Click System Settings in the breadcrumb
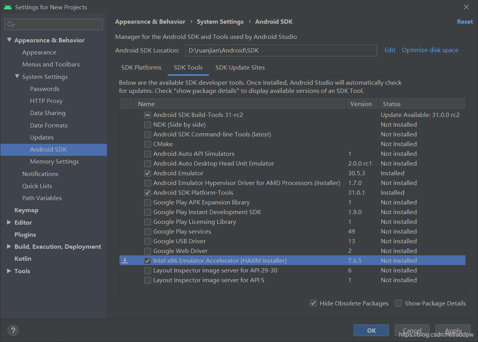Image resolution: width=478 pixels, height=342 pixels. click(x=220, y=22)
